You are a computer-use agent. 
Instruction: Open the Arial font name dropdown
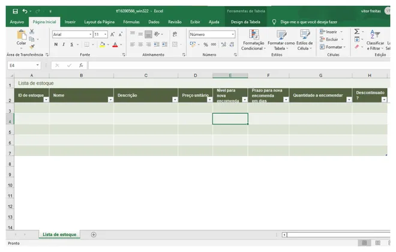click(x=91, y=34)
